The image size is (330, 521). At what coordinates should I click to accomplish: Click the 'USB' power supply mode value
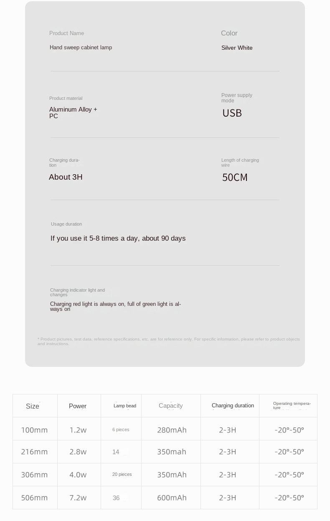[x=232, y=113]
